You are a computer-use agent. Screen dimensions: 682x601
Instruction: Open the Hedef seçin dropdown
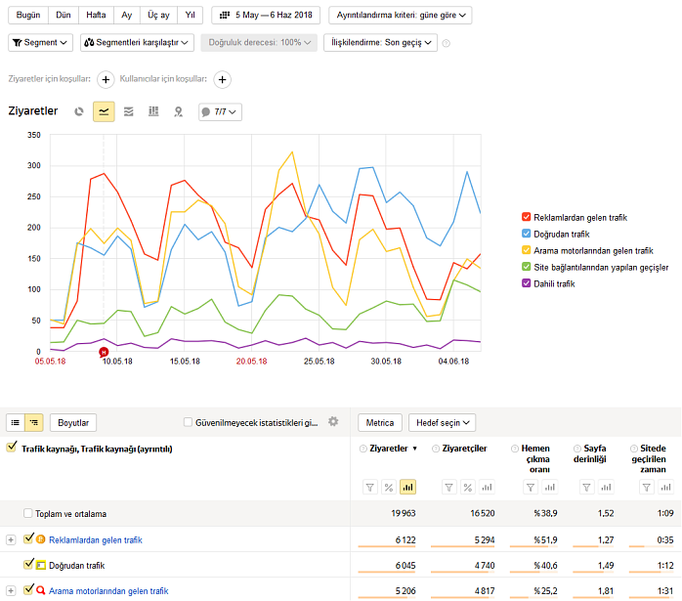coord(442,423)
